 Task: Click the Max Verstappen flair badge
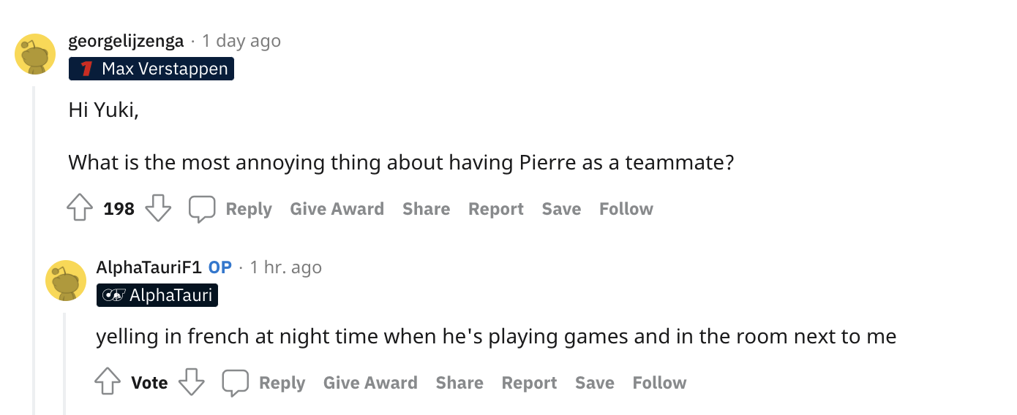point(151,69)
